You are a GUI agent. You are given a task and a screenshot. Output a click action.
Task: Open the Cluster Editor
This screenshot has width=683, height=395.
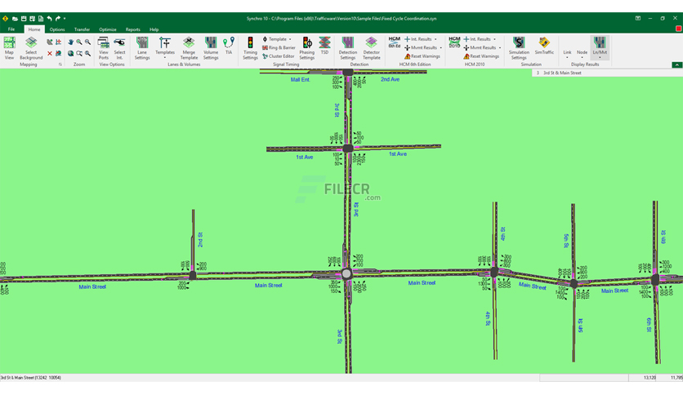(279, 56)
